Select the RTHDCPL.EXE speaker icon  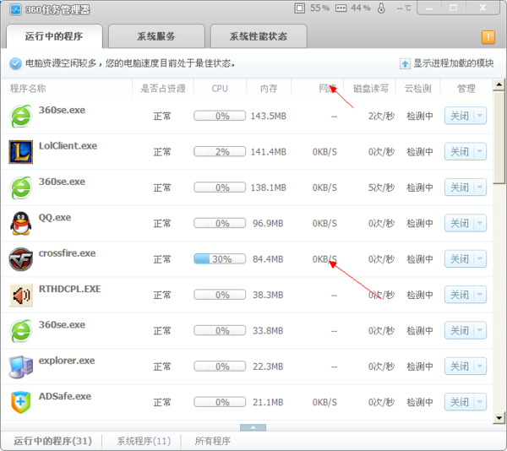click(x=21, y=295)
